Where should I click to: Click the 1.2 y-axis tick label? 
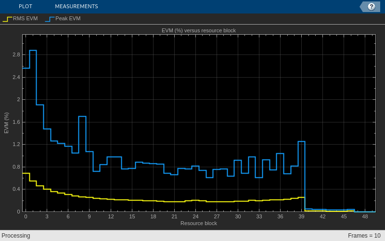pos(16,144)
